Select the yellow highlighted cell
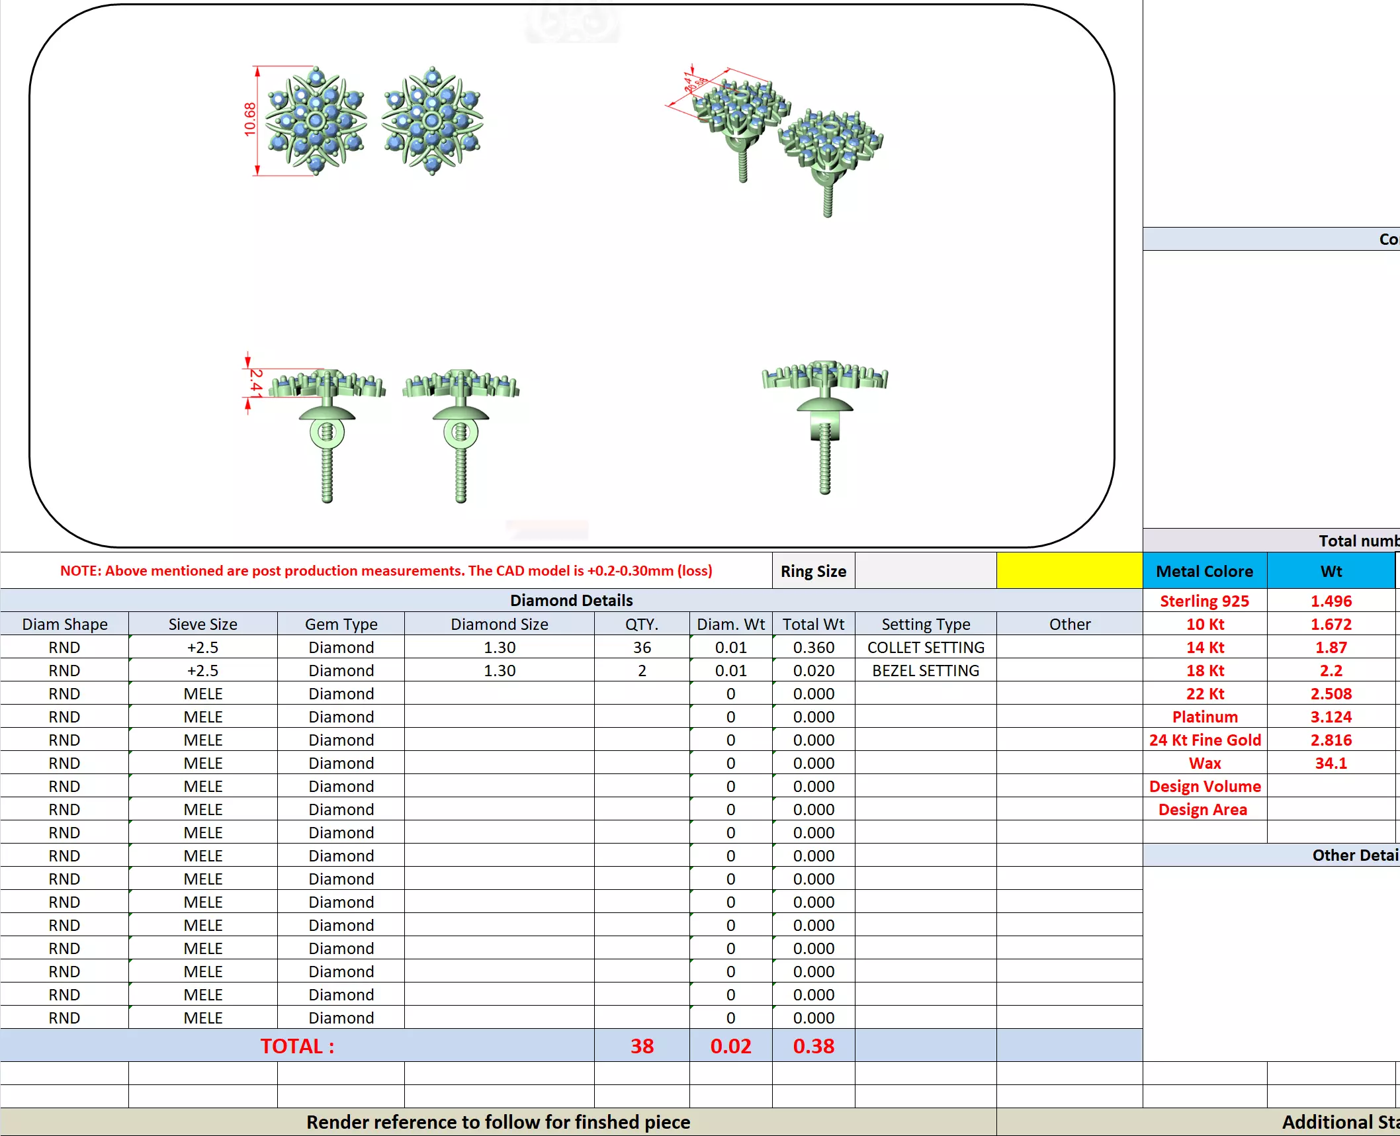 (x=1069, y=570)
